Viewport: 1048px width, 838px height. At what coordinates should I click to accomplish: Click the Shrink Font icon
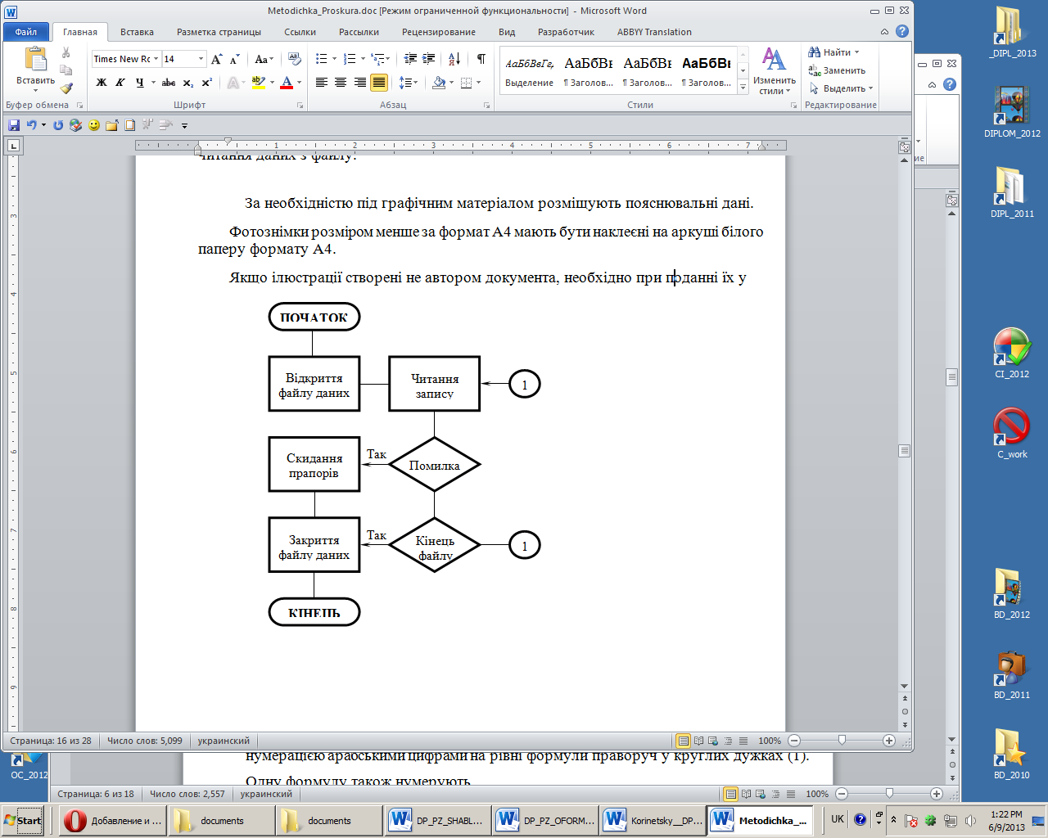point(234,59)
